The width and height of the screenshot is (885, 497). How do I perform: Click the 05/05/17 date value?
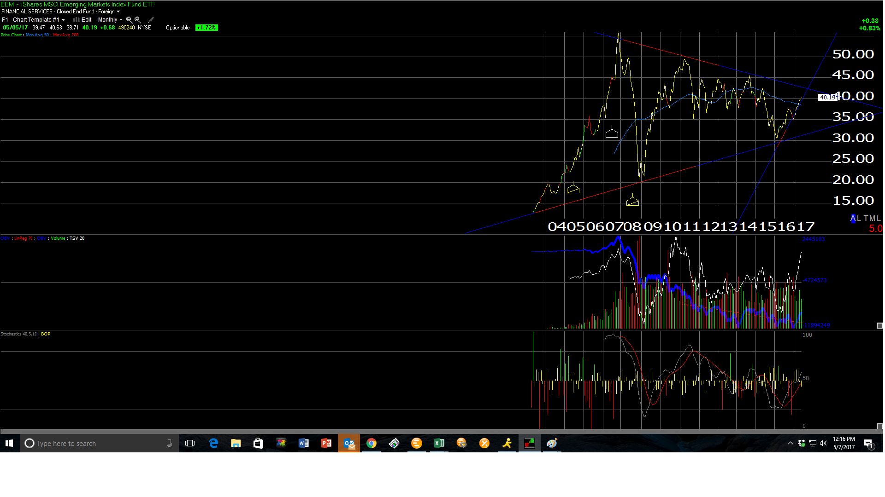tap(15, 28)
